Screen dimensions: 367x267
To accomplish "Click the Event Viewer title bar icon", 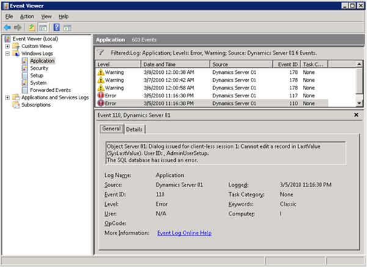I will coord(6,6).
